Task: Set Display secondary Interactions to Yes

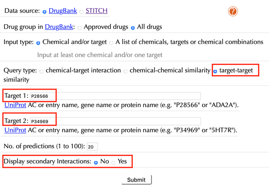Action: (113, 162)
